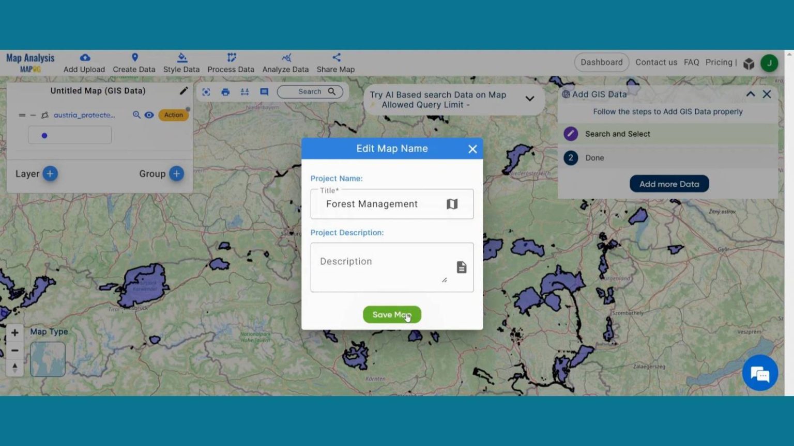Image resolution: width=794 pixels, height=446 pixels.
Task: Click the plus icon to add Layer
Action: (x=50, y=174)
